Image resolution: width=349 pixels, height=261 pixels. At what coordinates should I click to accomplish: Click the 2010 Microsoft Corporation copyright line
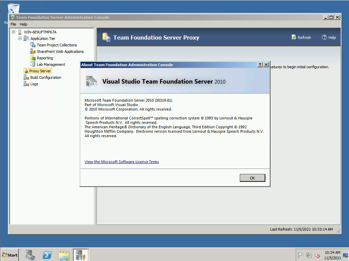point(128,109)
